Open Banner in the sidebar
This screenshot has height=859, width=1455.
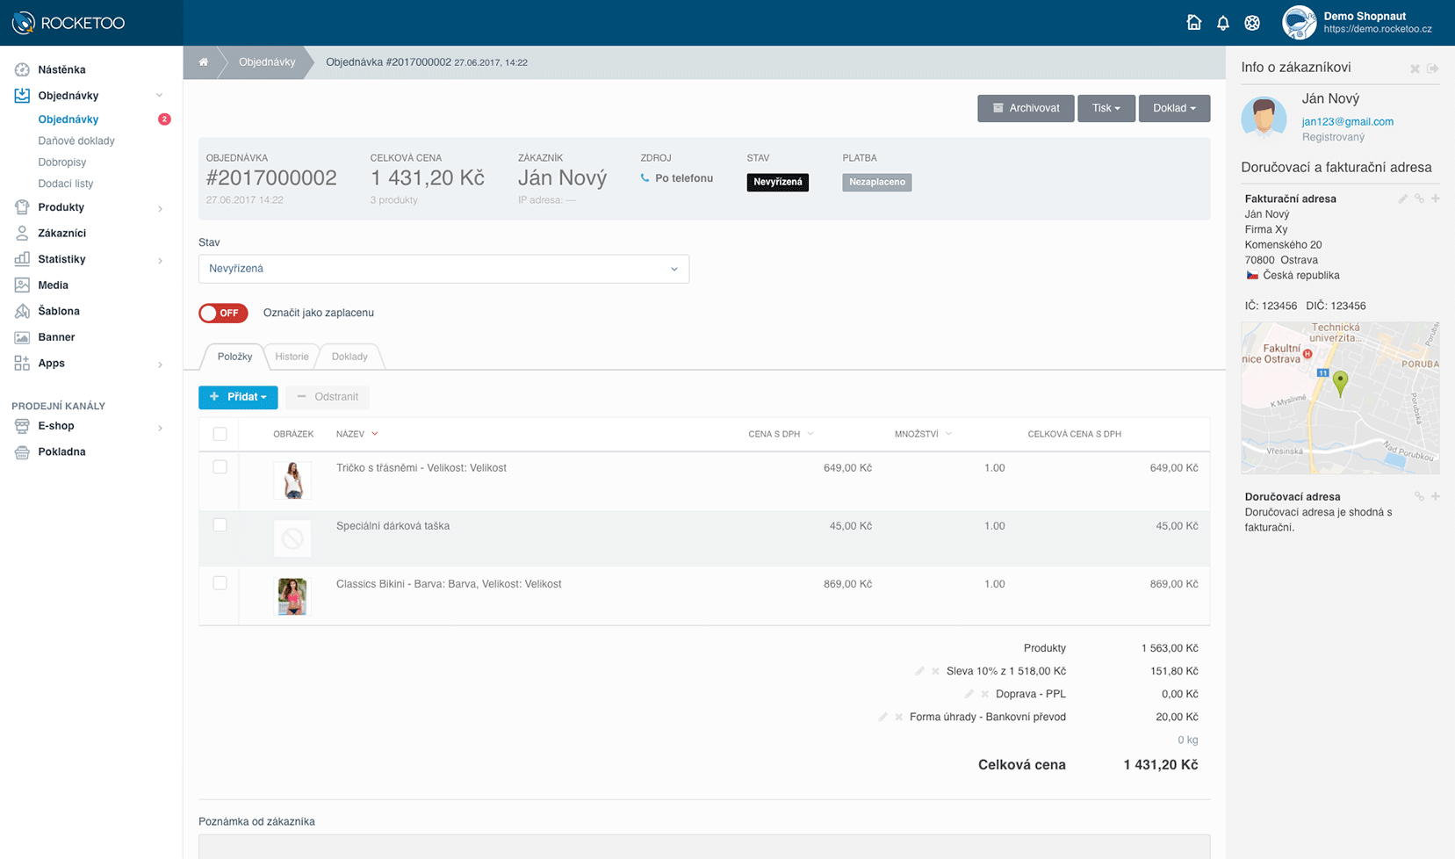(x=56, y=337)
